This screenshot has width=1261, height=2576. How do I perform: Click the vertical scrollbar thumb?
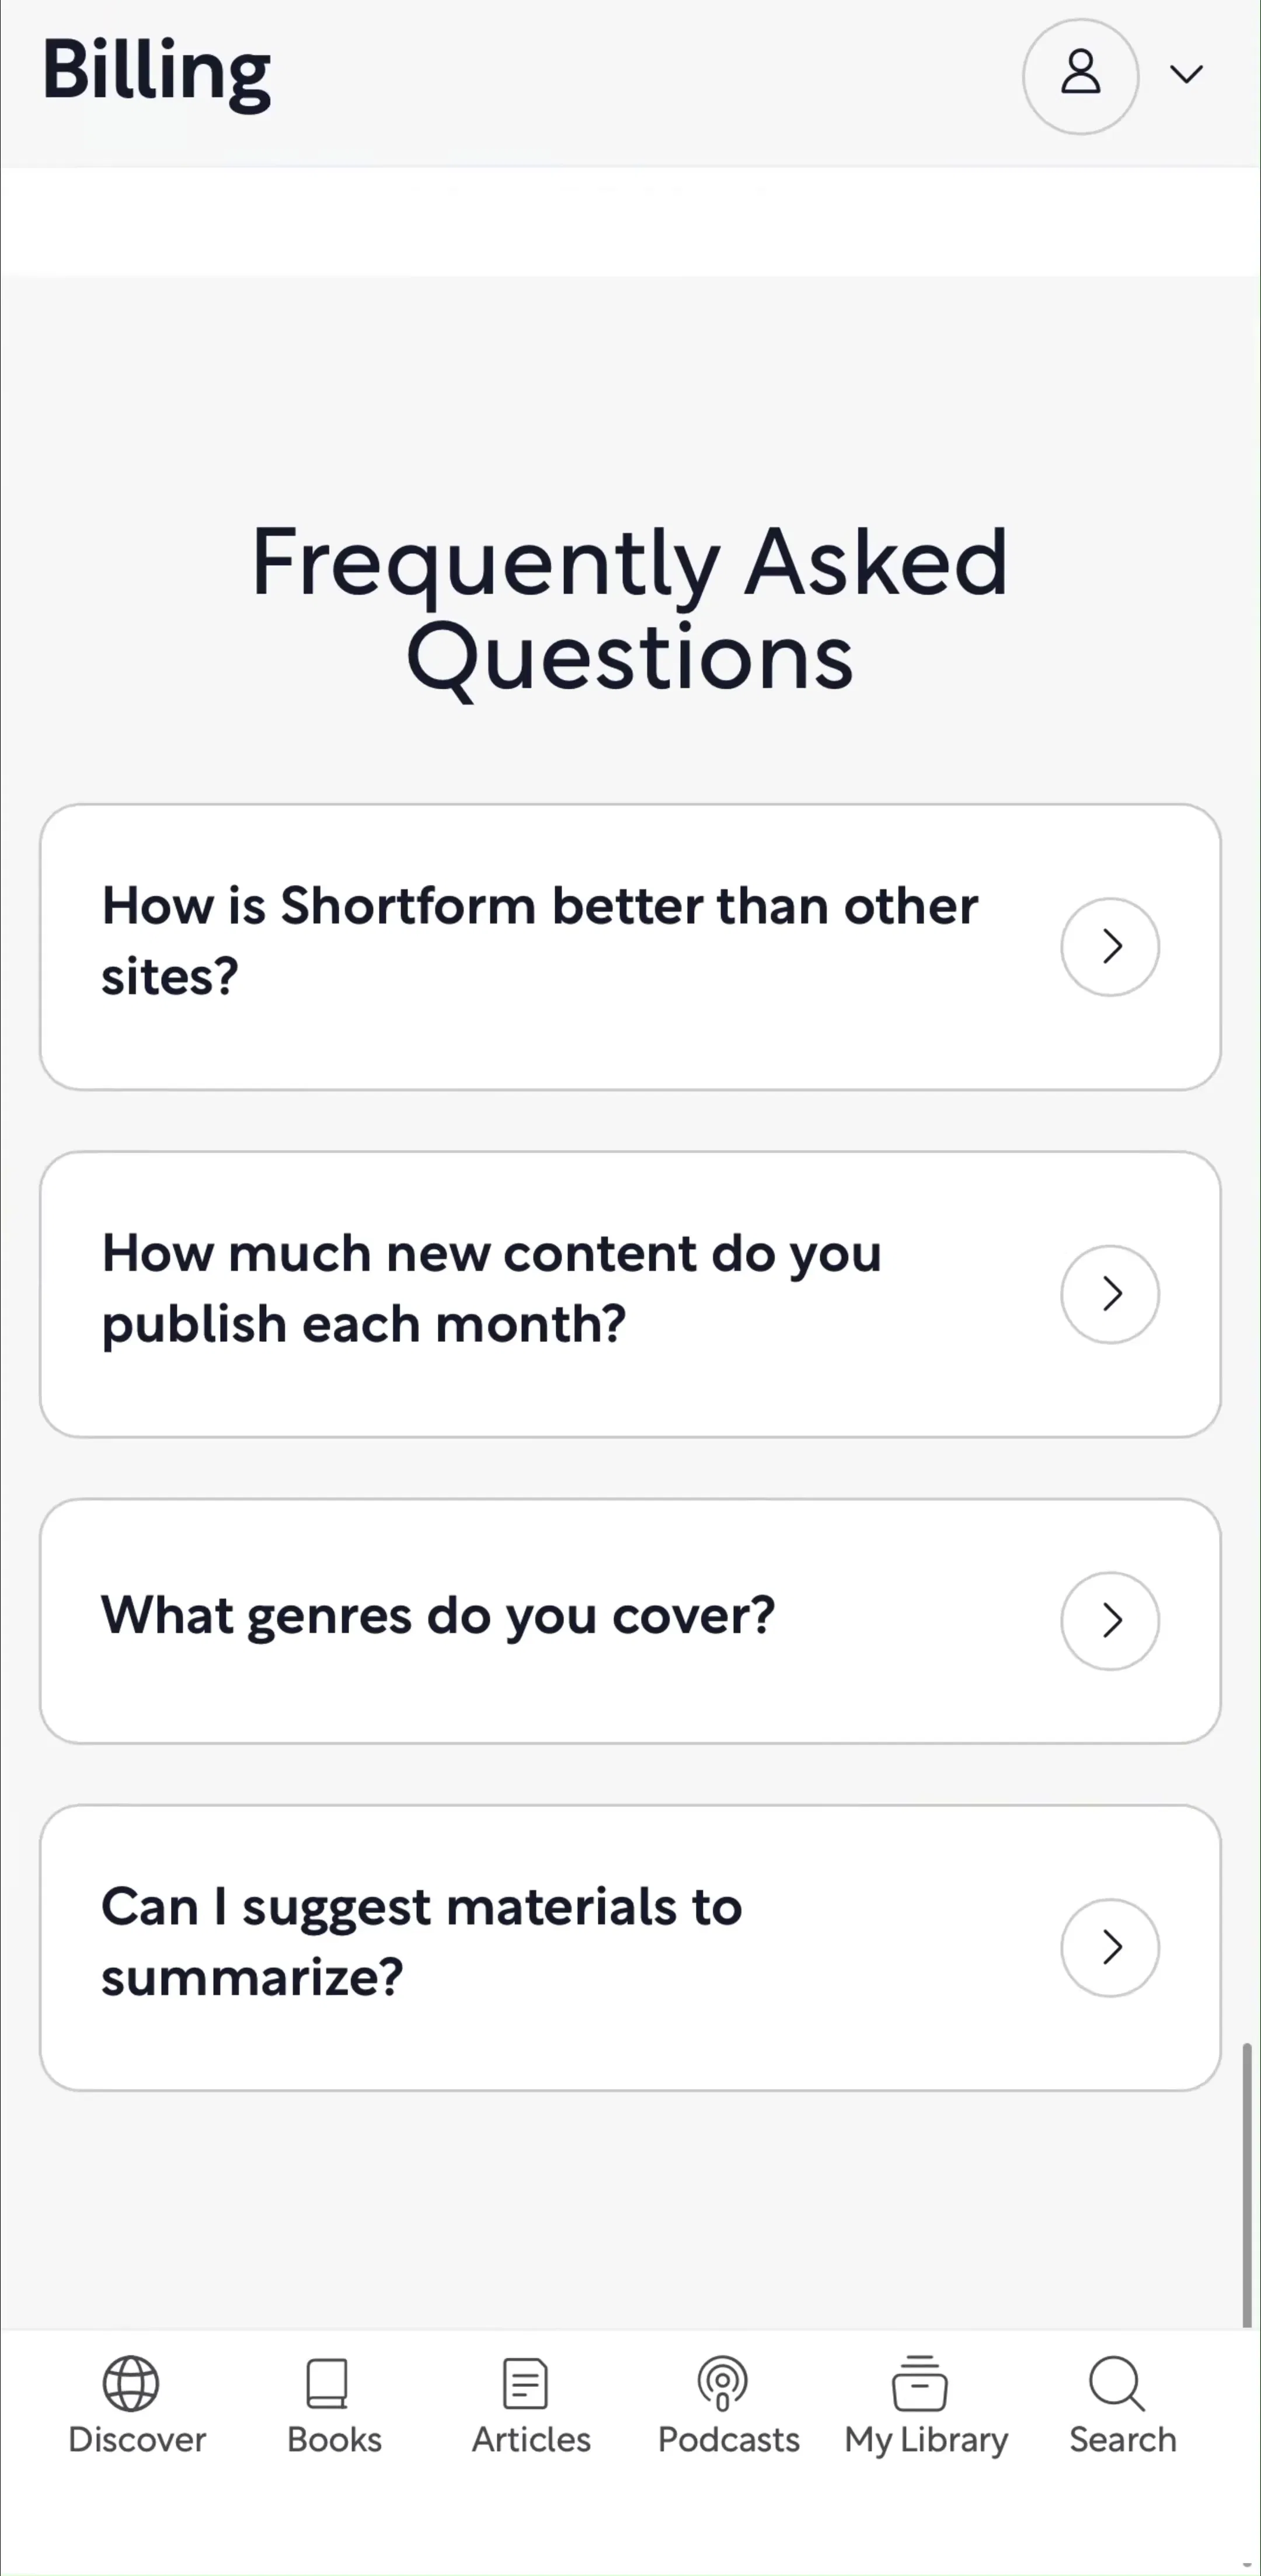click(1247, 2185)
